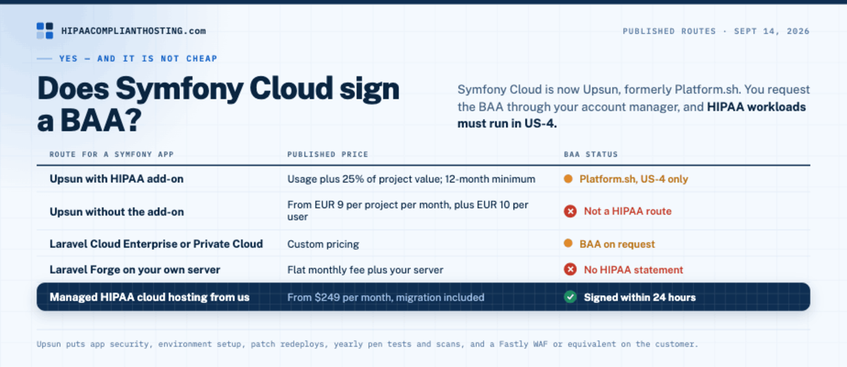Select Laravel Forge on your own server label
The width and height of the screenshot is (847, 367).
click(x=135, y=270)
